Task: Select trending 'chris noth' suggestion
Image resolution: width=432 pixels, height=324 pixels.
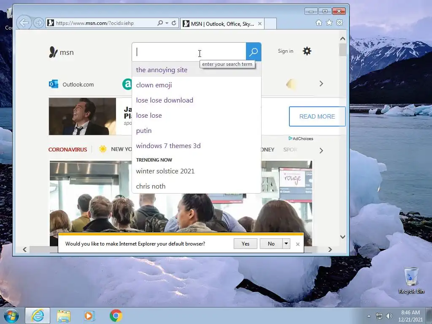Action: pyautogui.click(x=196, y=186)
